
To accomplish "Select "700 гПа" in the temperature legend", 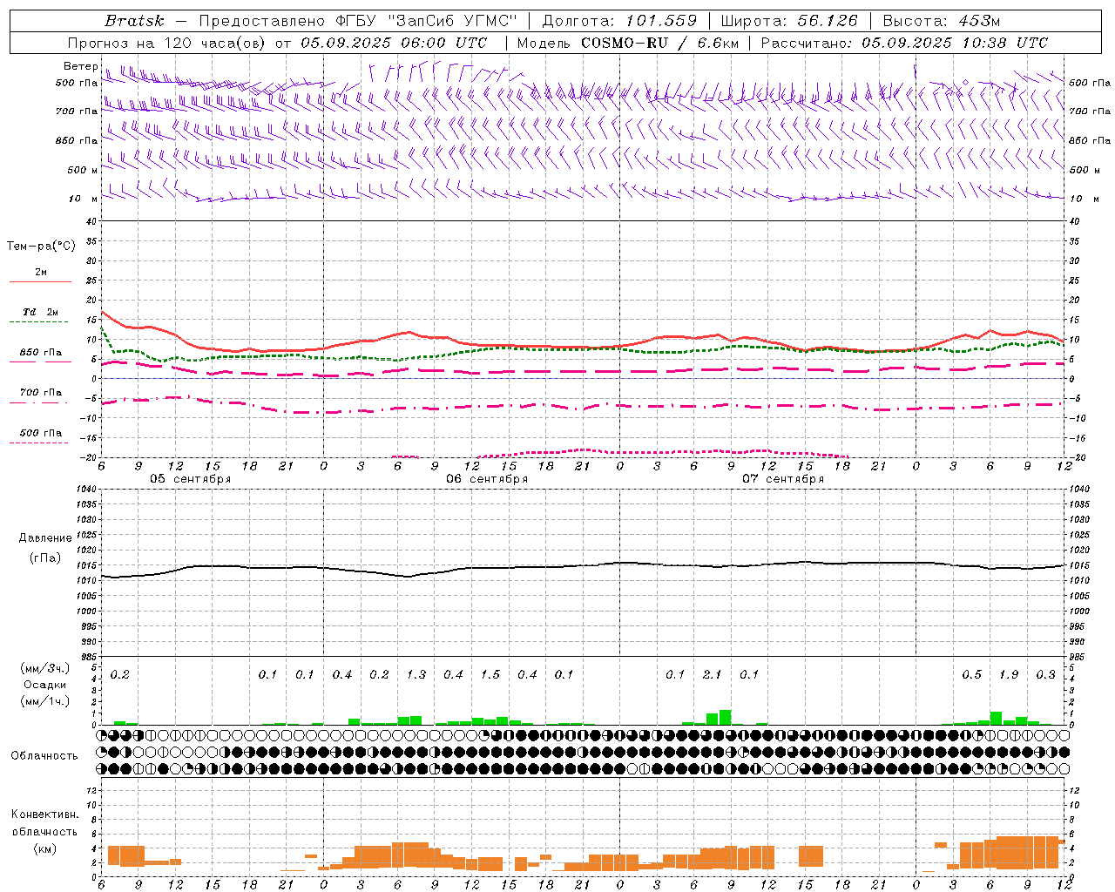I will (x=41, y=393).
